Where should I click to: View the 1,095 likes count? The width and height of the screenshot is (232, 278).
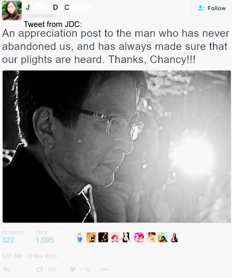click(45, 240)
